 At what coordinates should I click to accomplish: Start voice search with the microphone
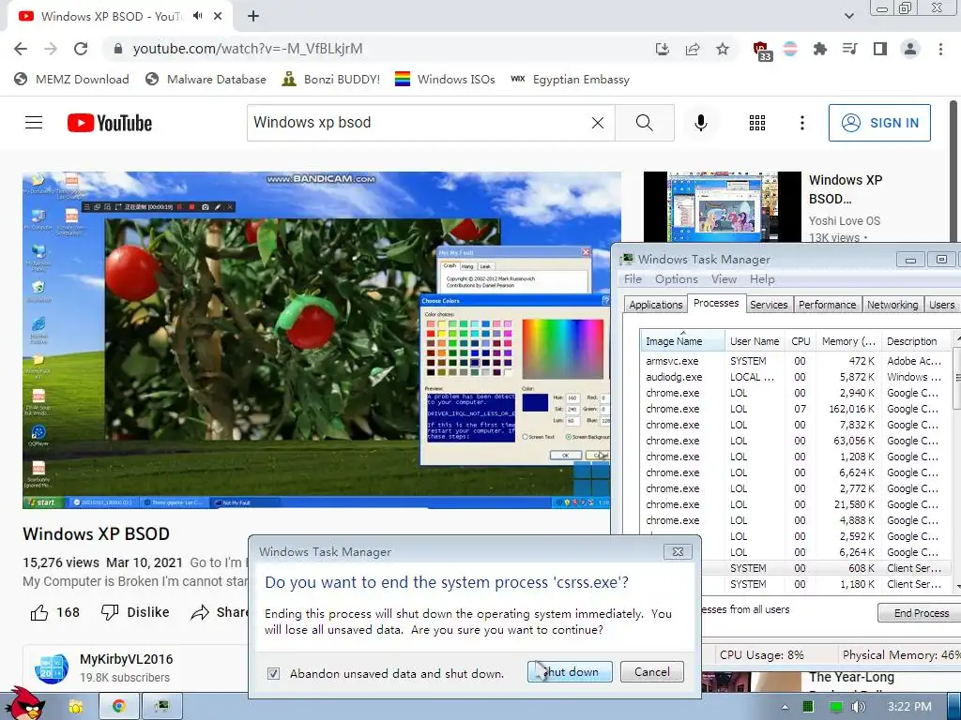[700, 123]
